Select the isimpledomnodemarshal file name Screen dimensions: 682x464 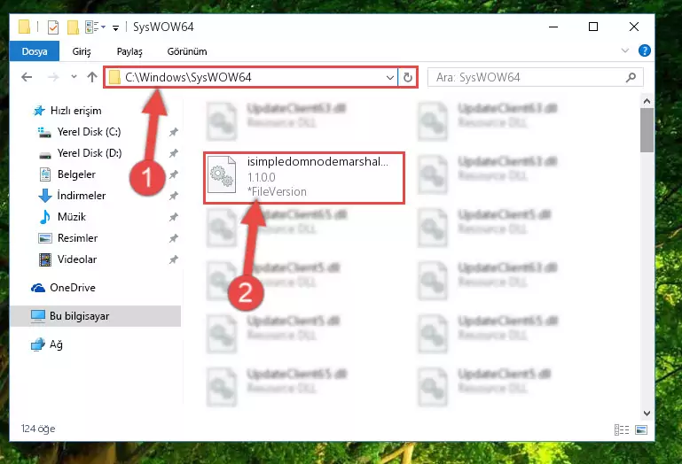tap(317, 162)
